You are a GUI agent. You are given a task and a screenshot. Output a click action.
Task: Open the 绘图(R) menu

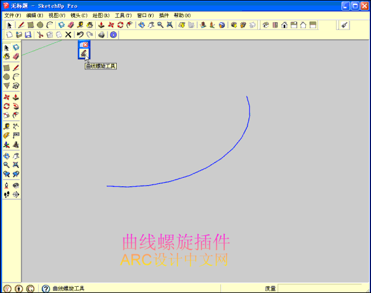(x=101, y=15)
